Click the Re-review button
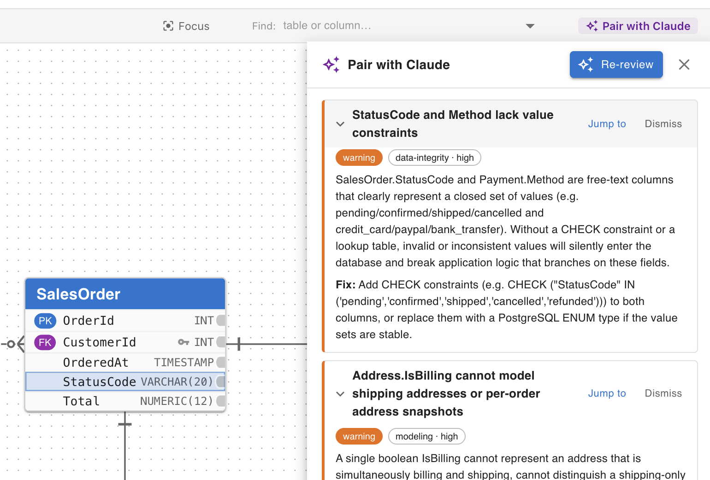 coord(616,64)
